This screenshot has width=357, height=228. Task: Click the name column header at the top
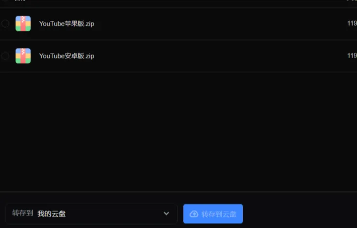(20, 0)
